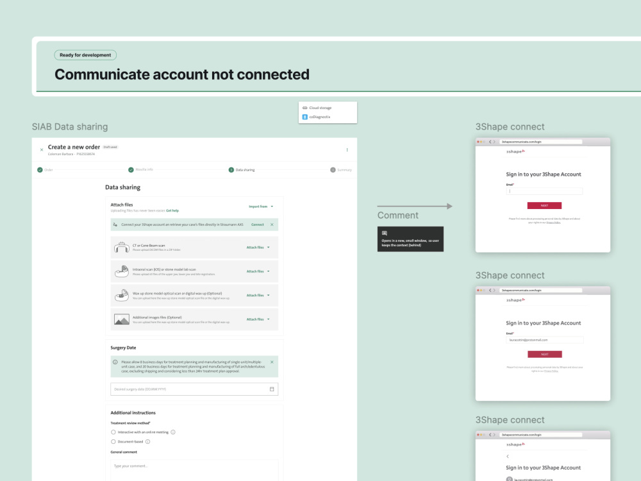The image size is (641, 481).
Task: Click the 3shape logo in third window
Action: click(515, 444)
